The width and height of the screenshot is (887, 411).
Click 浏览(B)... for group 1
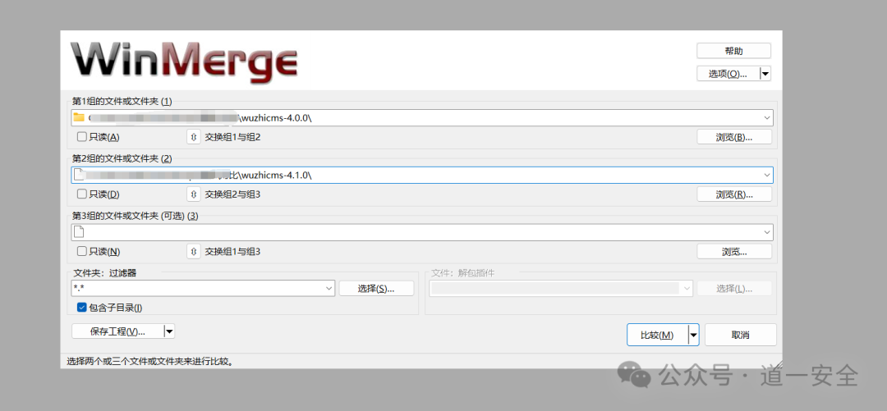point(734,137)
